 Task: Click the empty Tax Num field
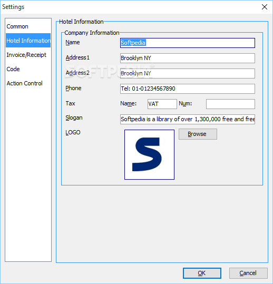tap(230, 104)
